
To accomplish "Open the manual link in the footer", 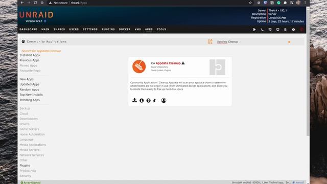I will pos(300,182).
